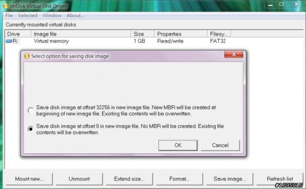Click the Filesystem column header
This screenshot has height=189, width=306.
219,34
